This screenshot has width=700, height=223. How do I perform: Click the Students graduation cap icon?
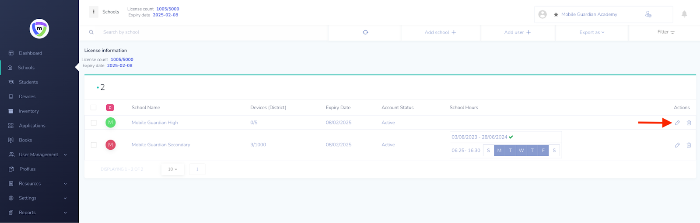pos(11,82)
